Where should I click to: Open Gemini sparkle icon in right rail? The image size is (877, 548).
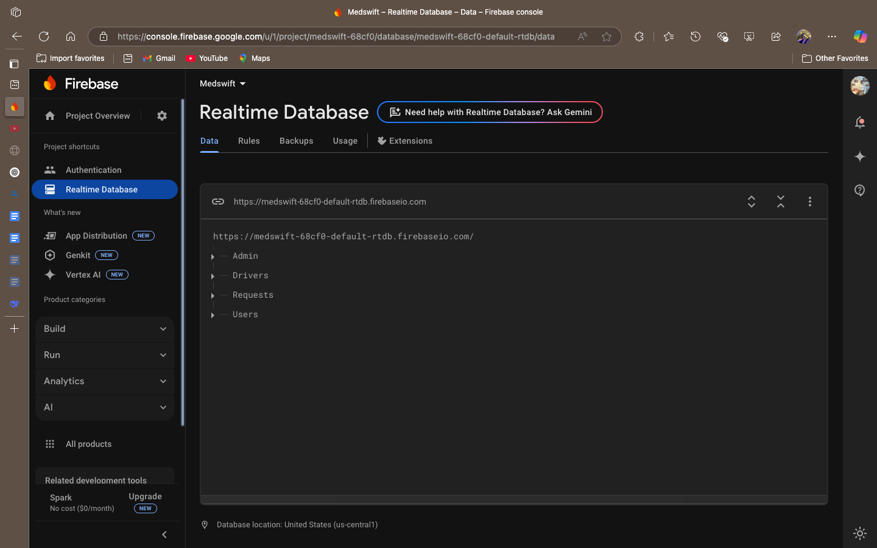point(860,156)
